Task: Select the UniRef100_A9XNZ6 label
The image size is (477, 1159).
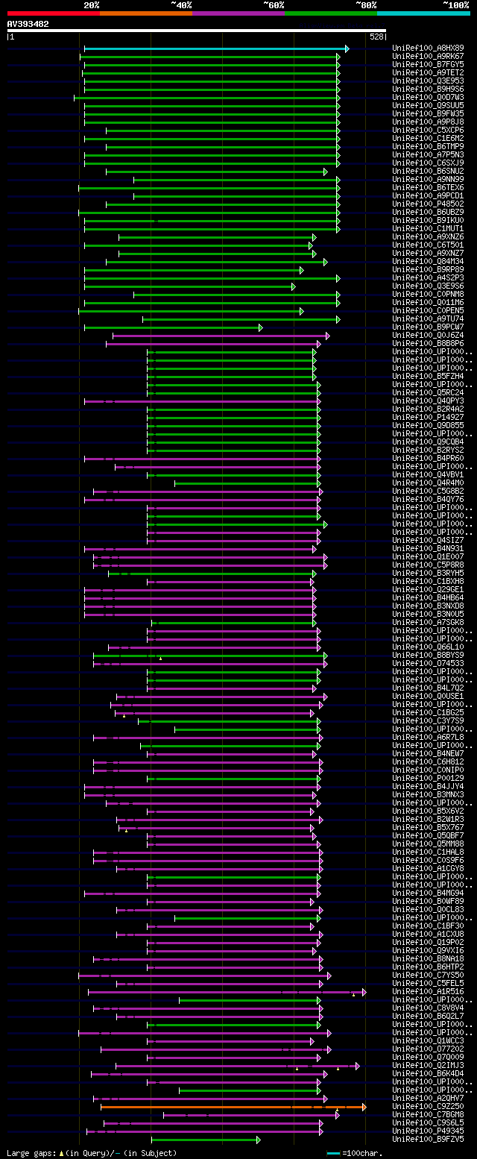Action: 428,237
